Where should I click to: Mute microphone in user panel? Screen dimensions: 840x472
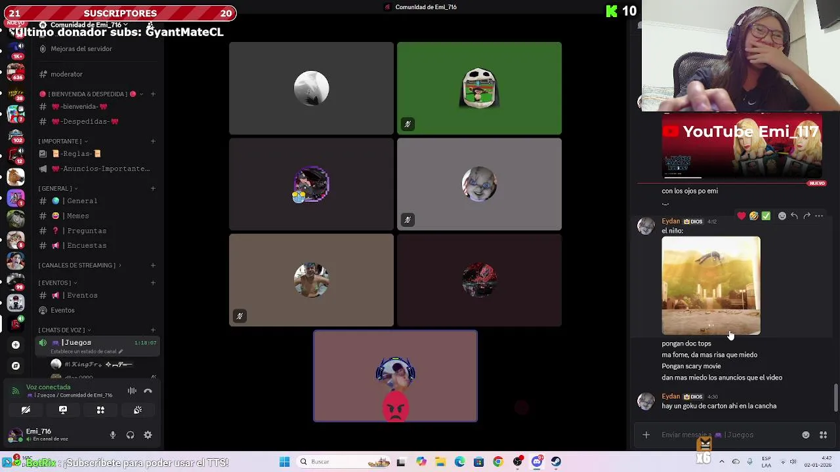click(x=113, y=435)
